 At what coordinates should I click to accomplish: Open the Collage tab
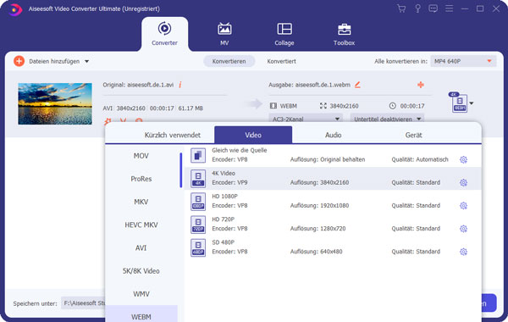(x=284, y=34)
